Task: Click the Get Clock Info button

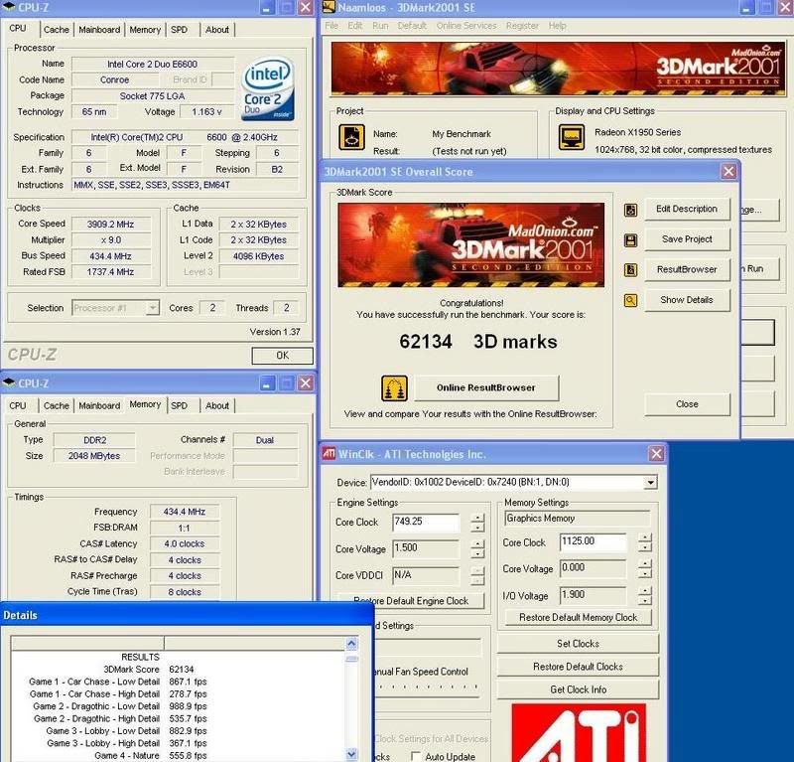Action: click(x=579, y=690)
